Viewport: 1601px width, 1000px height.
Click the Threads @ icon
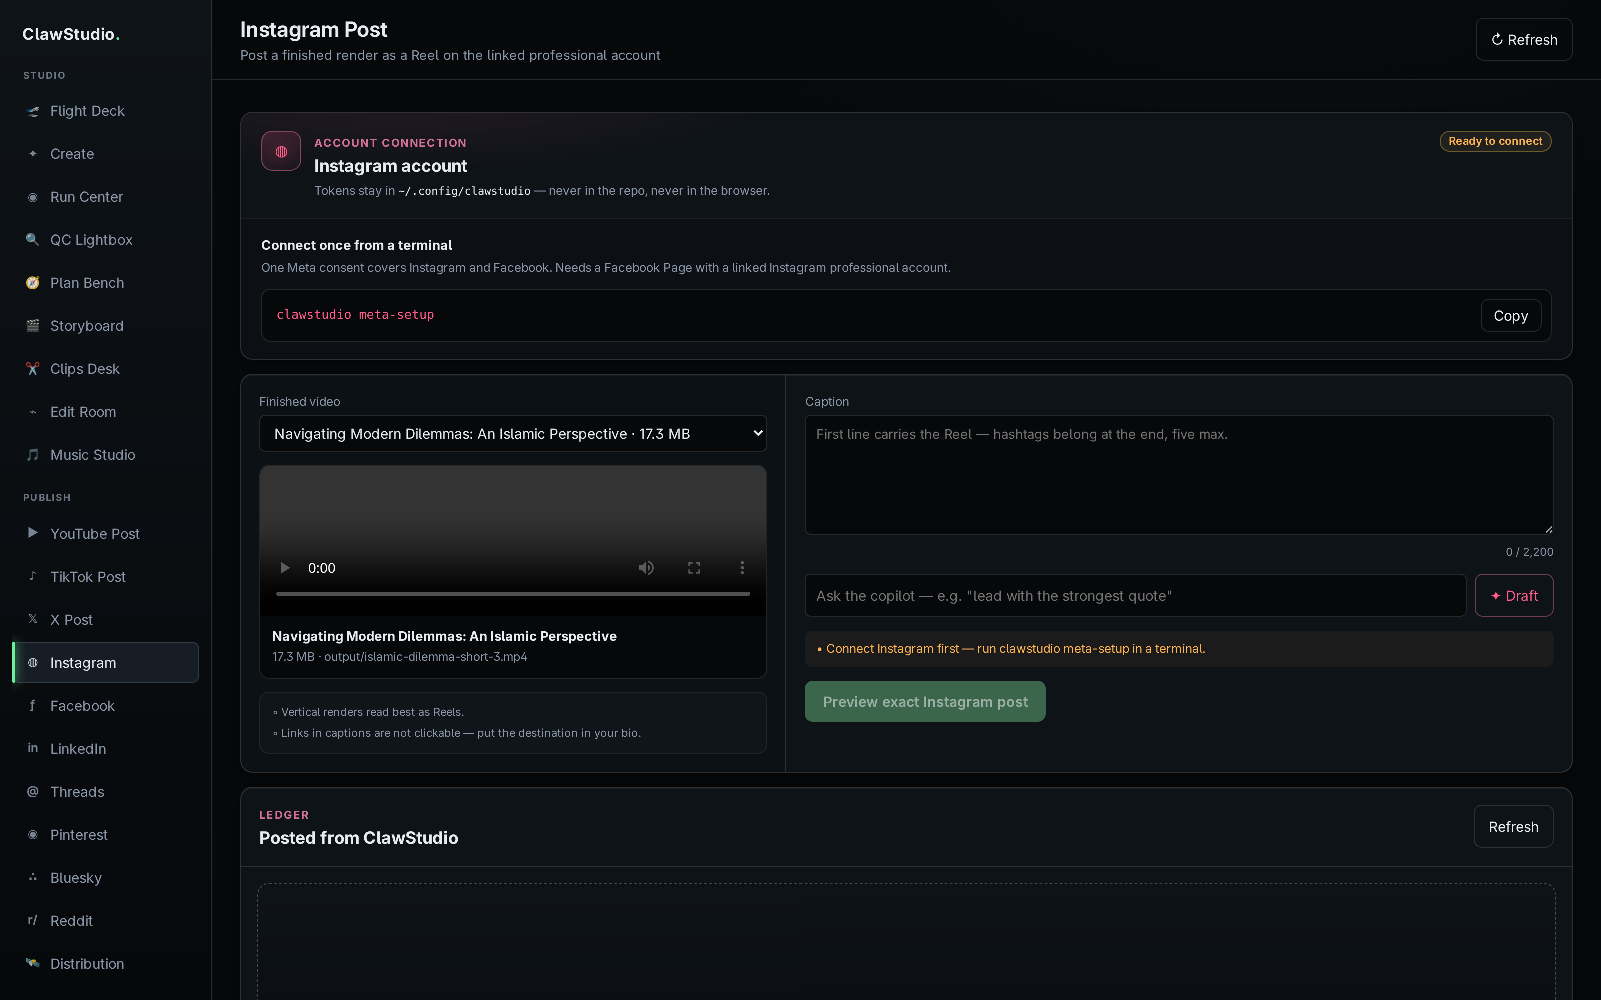coord(33,791)
